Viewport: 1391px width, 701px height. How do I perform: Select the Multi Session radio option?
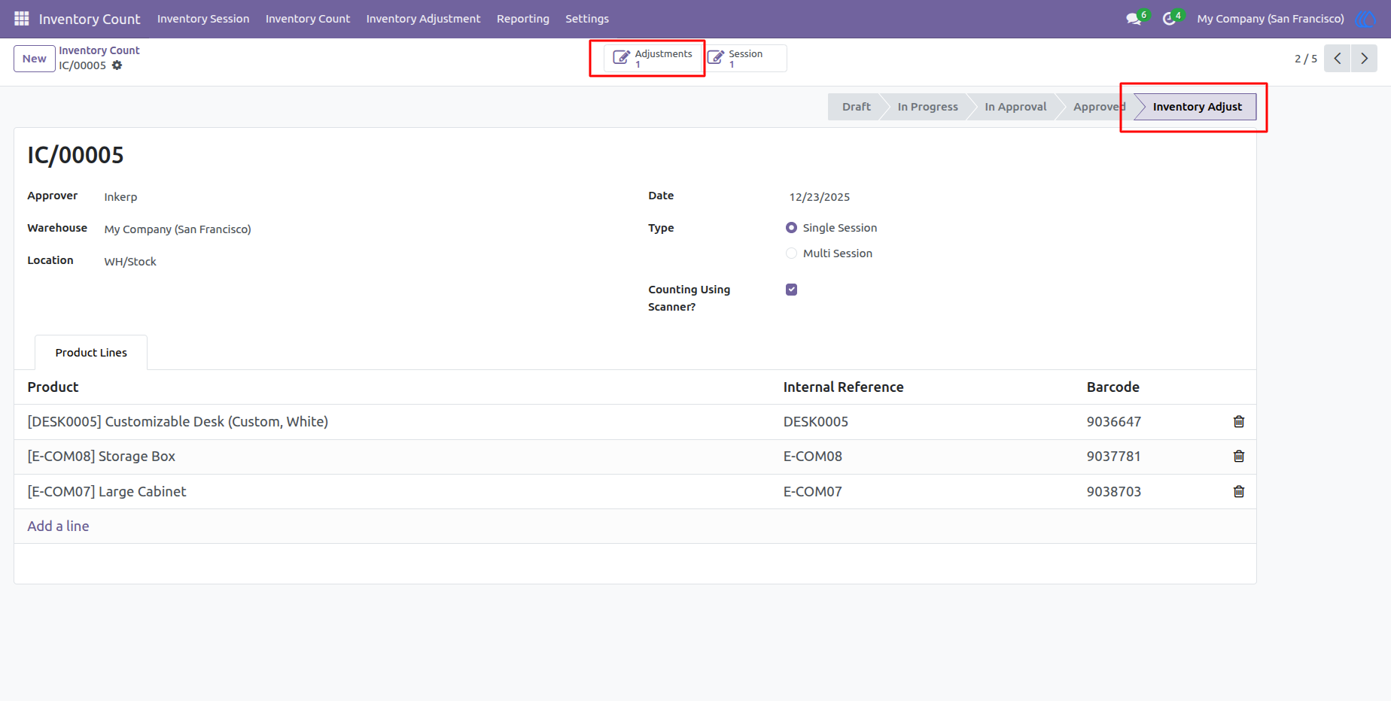point(791,253)
